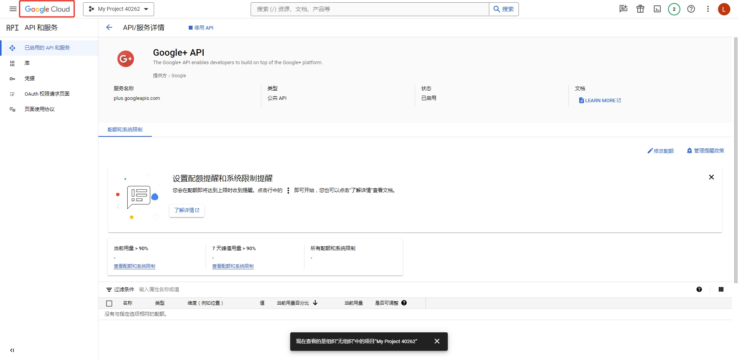Open the help question mark icon in the top bar

(691, 9)
